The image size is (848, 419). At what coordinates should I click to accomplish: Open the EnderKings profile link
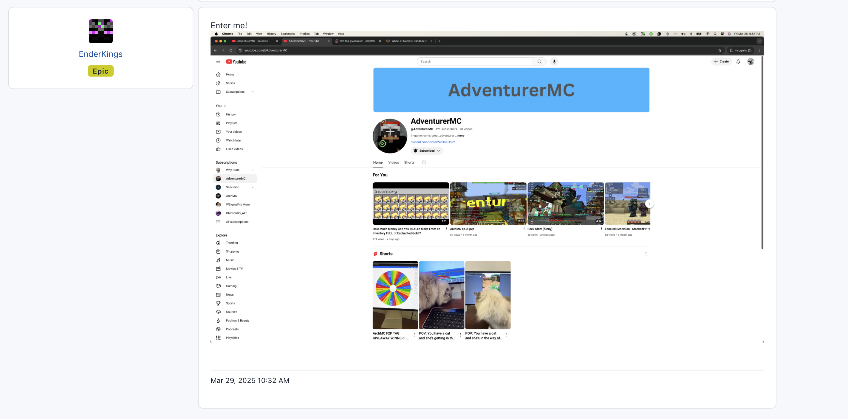pyautogui.click(x=100, y=54)
